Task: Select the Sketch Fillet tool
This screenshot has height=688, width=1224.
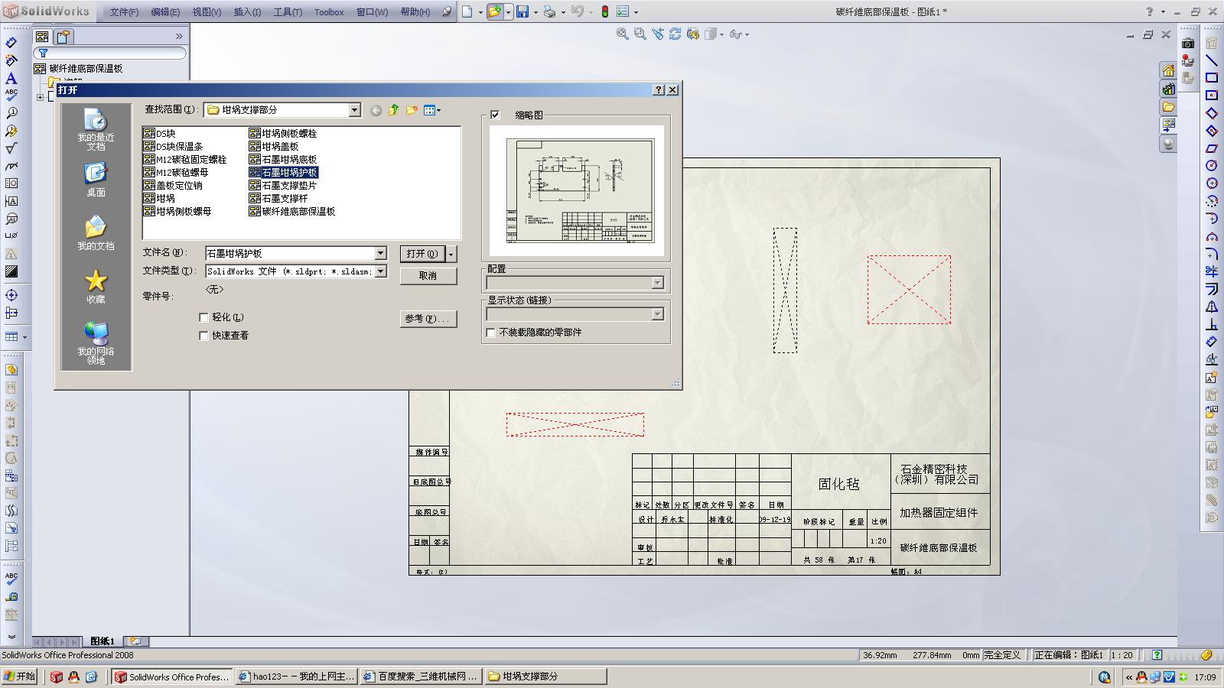Action: tap(1212, 254)
